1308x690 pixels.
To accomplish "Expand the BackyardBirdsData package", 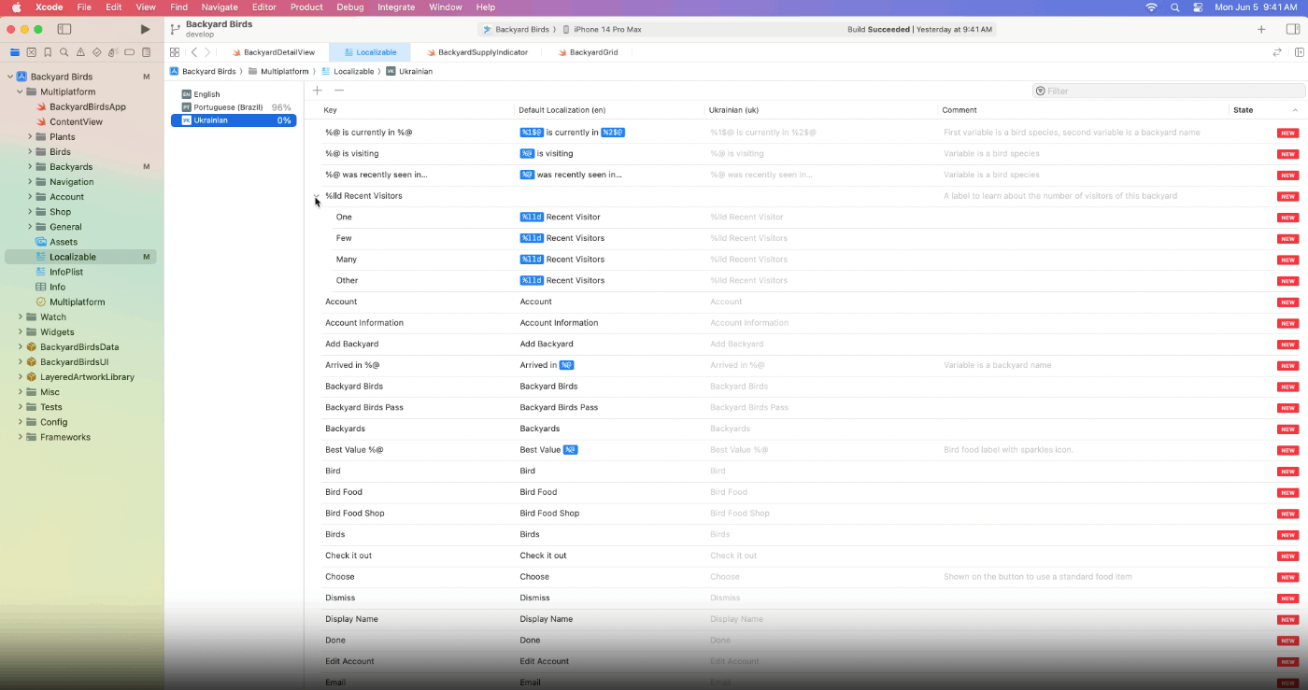I will click(20, 346).
